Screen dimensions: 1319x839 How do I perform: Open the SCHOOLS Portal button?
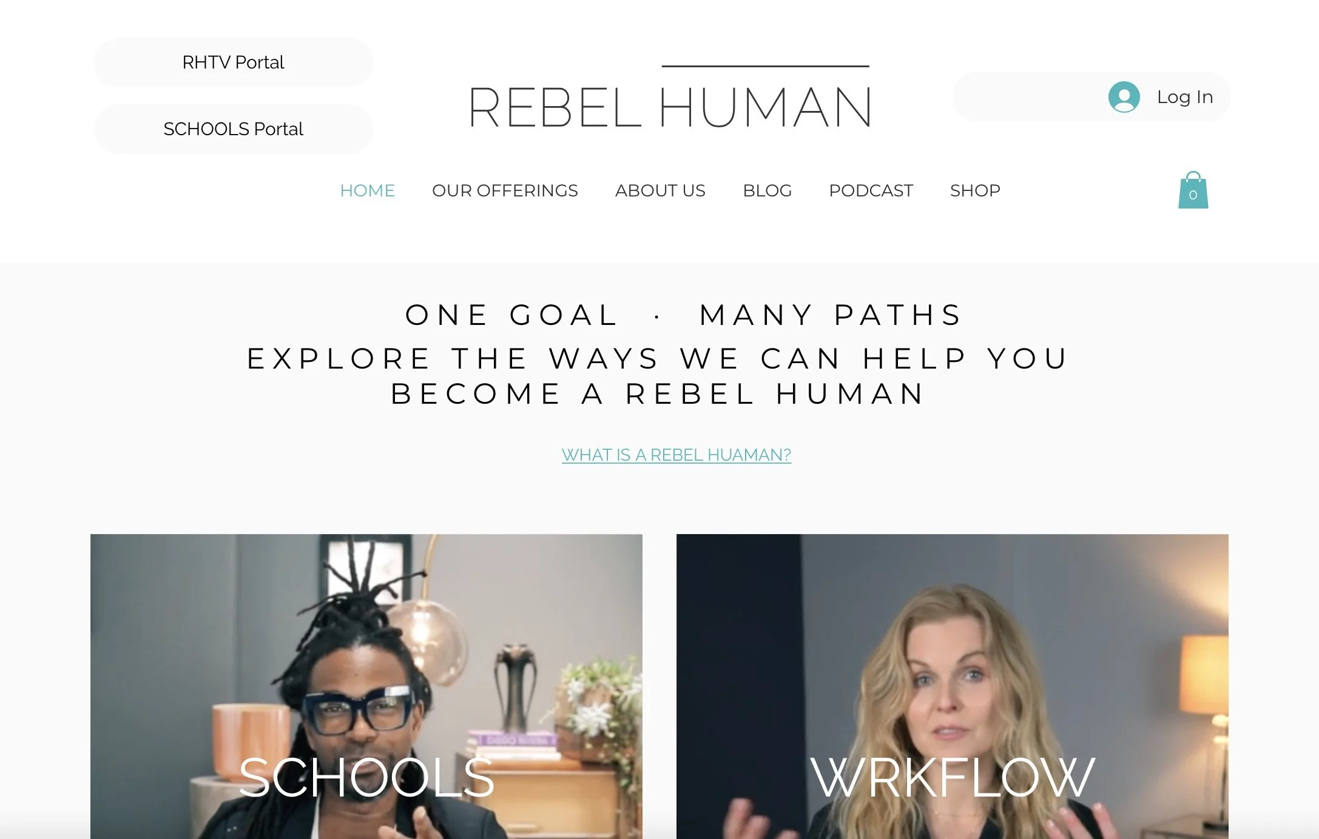pos(233,129)
